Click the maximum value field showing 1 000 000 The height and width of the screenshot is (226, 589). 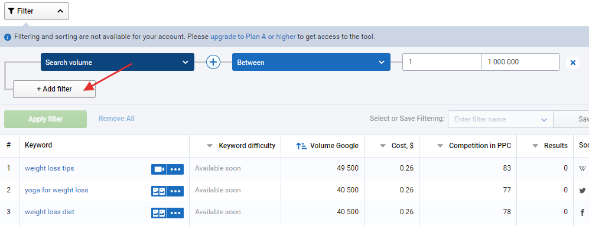[x=520, y=62]
